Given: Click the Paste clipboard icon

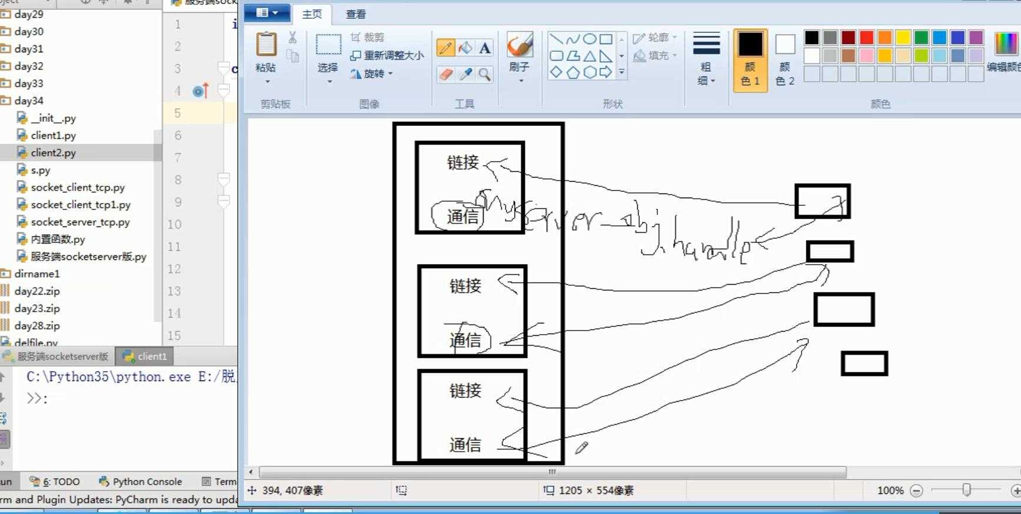Looking at the screenshot, I should pyautogui.click(x=266, y=45).
